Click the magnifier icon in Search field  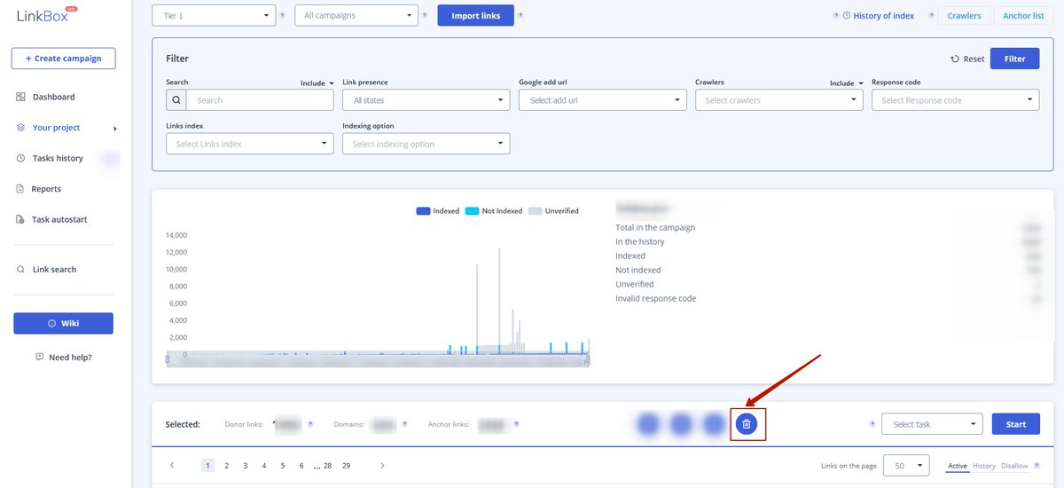click(176, 100)
